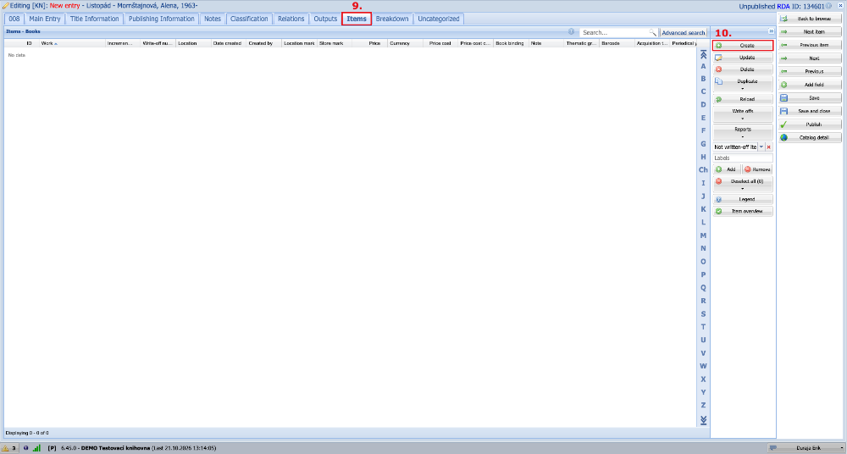Open the Publishing Information tab
Image resolution: width=847 pixels, height=454 pixels.
tap(162, 19)
